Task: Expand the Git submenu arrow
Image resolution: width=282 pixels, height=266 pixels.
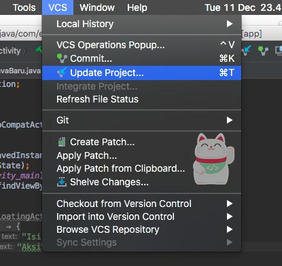Action: 230,120
